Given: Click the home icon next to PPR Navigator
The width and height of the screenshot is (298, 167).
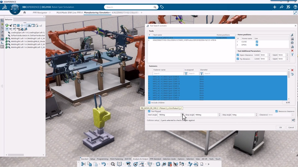Looking at the screenshot, I should [x=25, y=12].
